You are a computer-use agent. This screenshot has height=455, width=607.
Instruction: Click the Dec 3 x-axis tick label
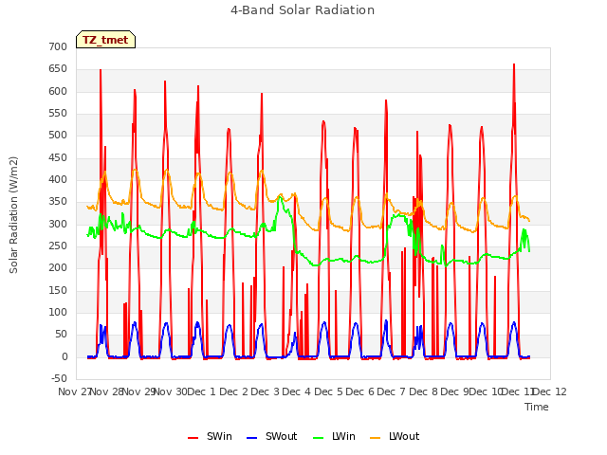266,391
